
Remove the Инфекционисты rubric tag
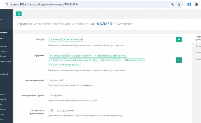coord(125,60)
